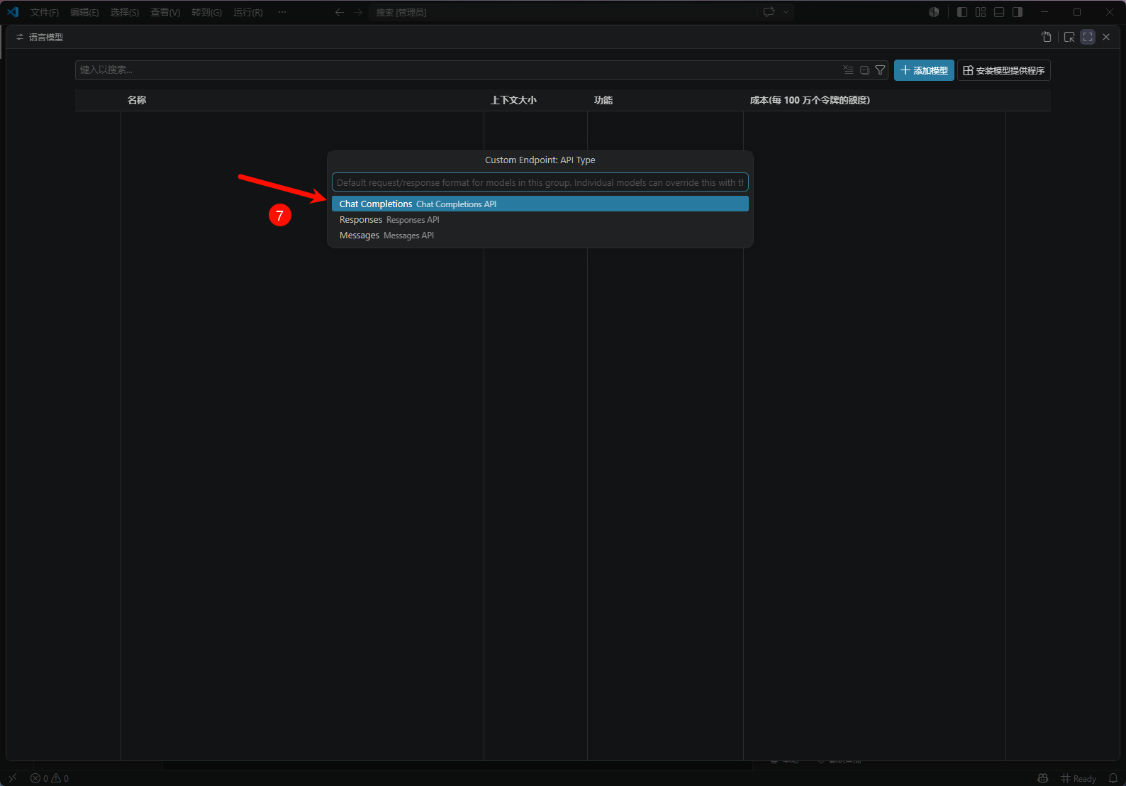Close the language models panel
The image size is (1126, 786).
1106,37
